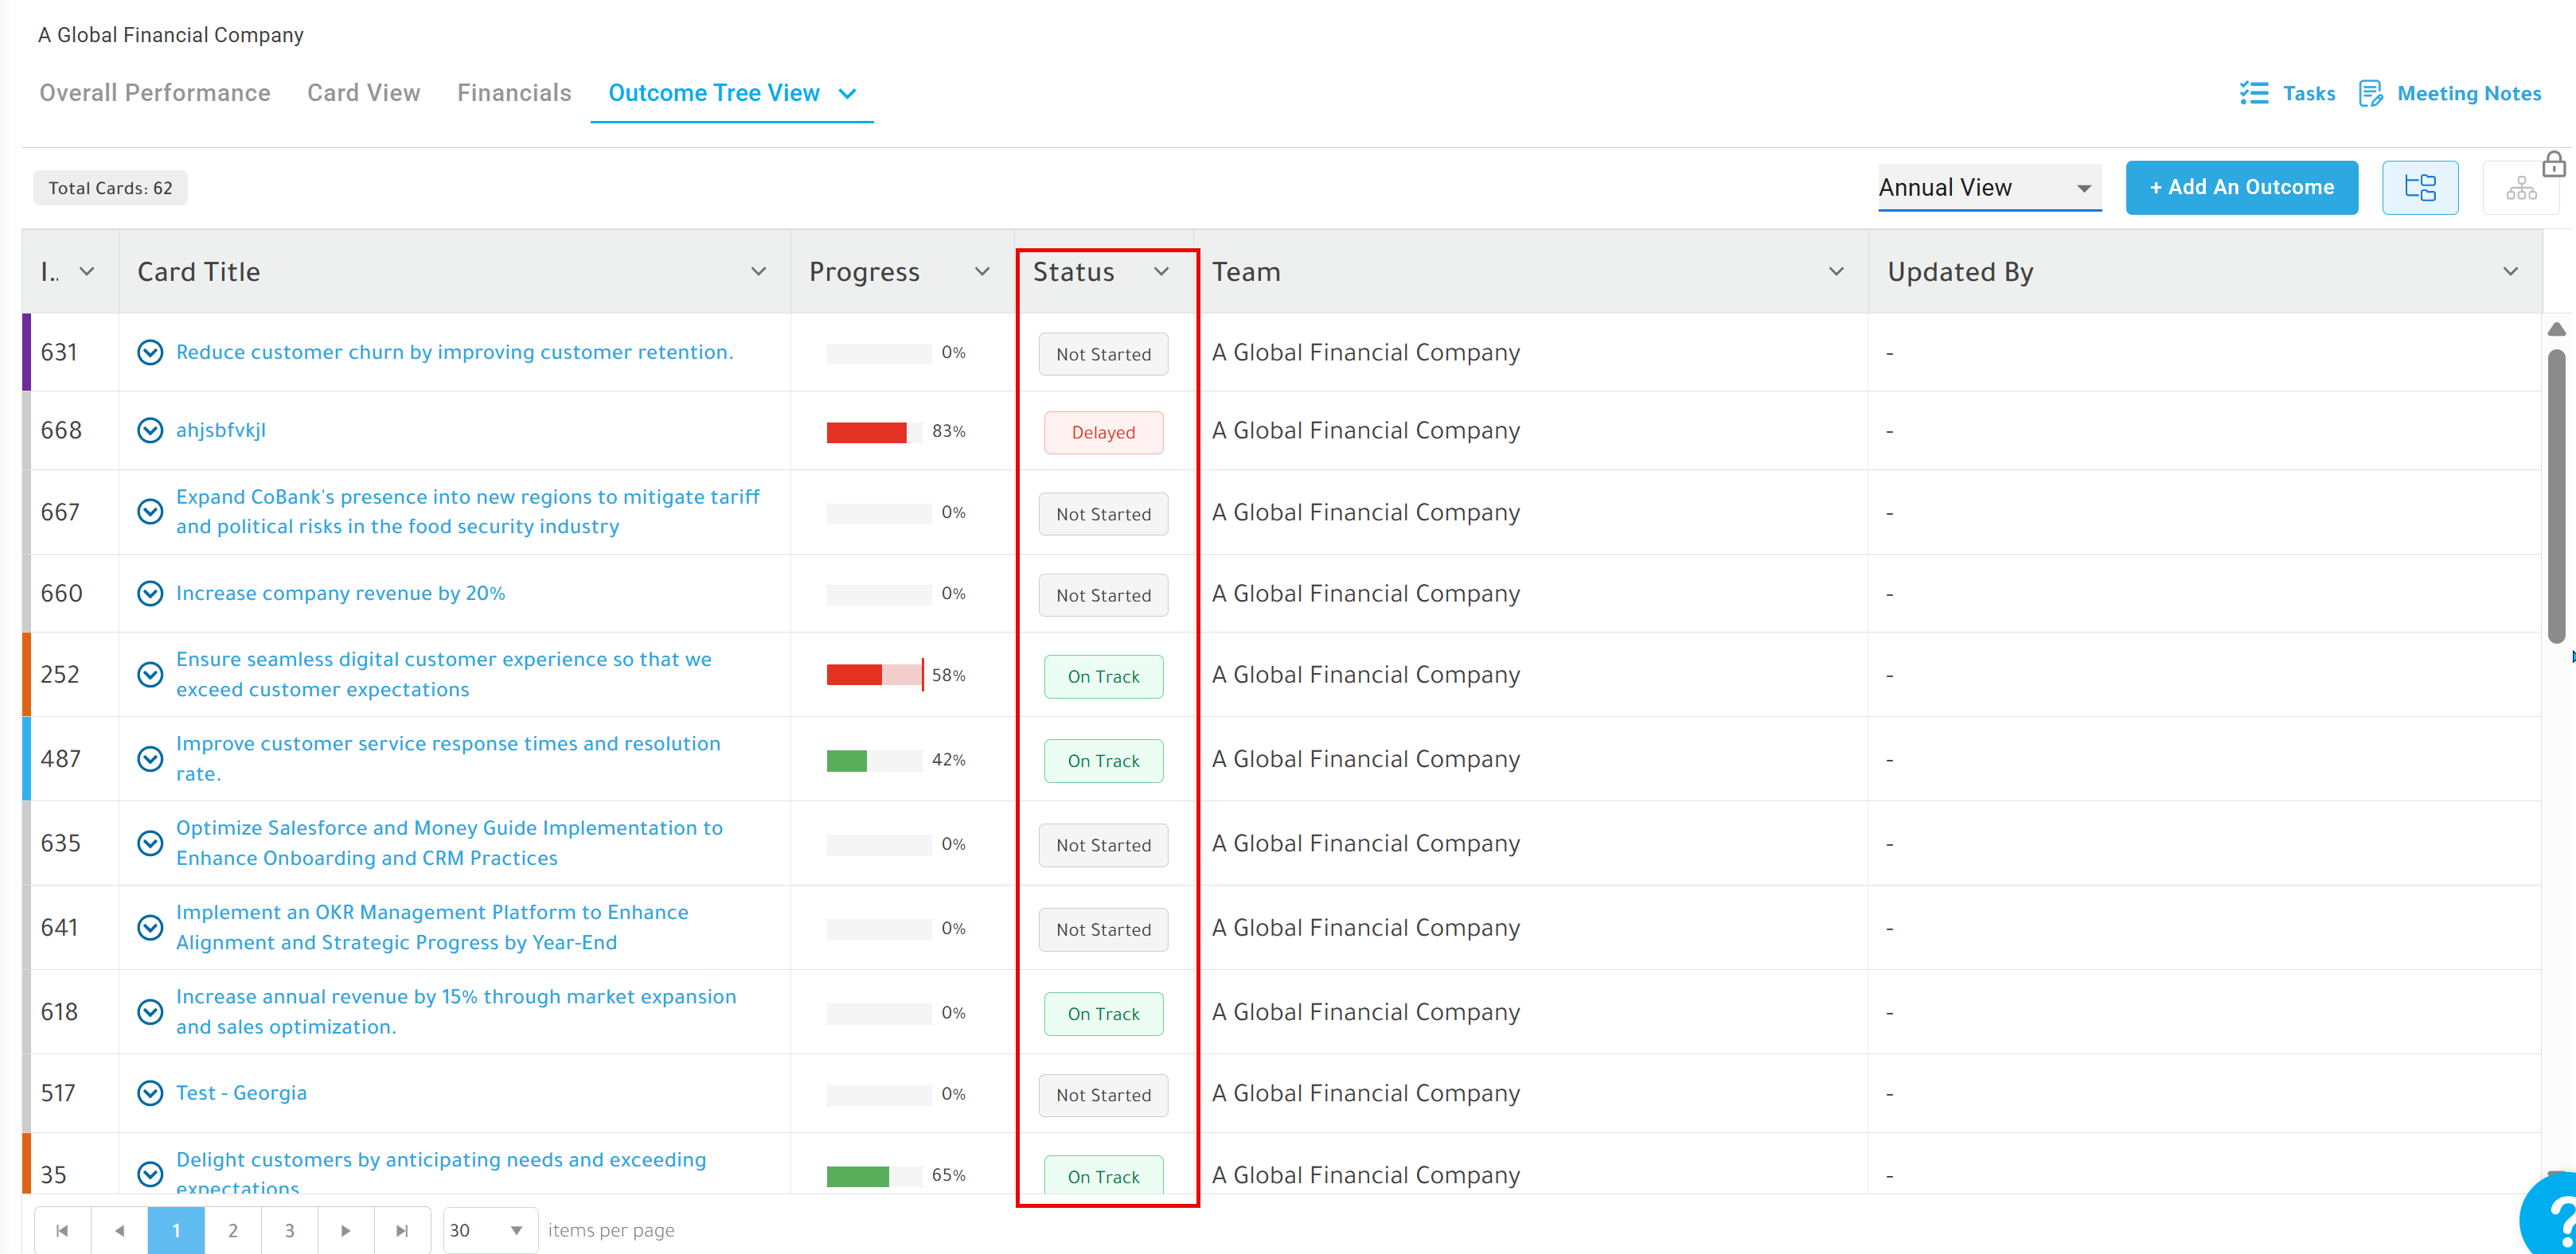Viewport: 2576px width, 1254px height.
Task: Open the Updated By column menu
Action: tap(2510, 272)
